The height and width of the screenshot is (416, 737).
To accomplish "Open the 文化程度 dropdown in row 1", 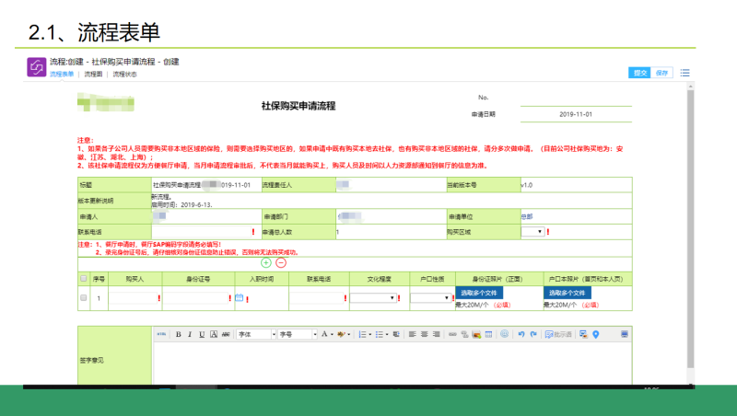I will [374, 298].
